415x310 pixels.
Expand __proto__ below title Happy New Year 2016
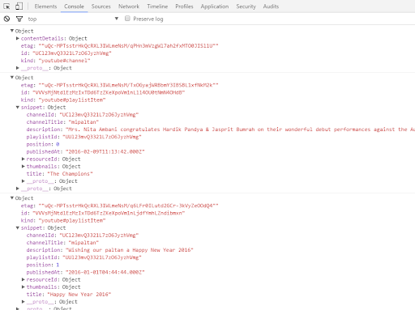24,301
